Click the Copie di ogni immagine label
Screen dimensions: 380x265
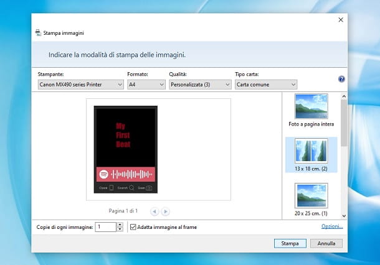(65, 227)
